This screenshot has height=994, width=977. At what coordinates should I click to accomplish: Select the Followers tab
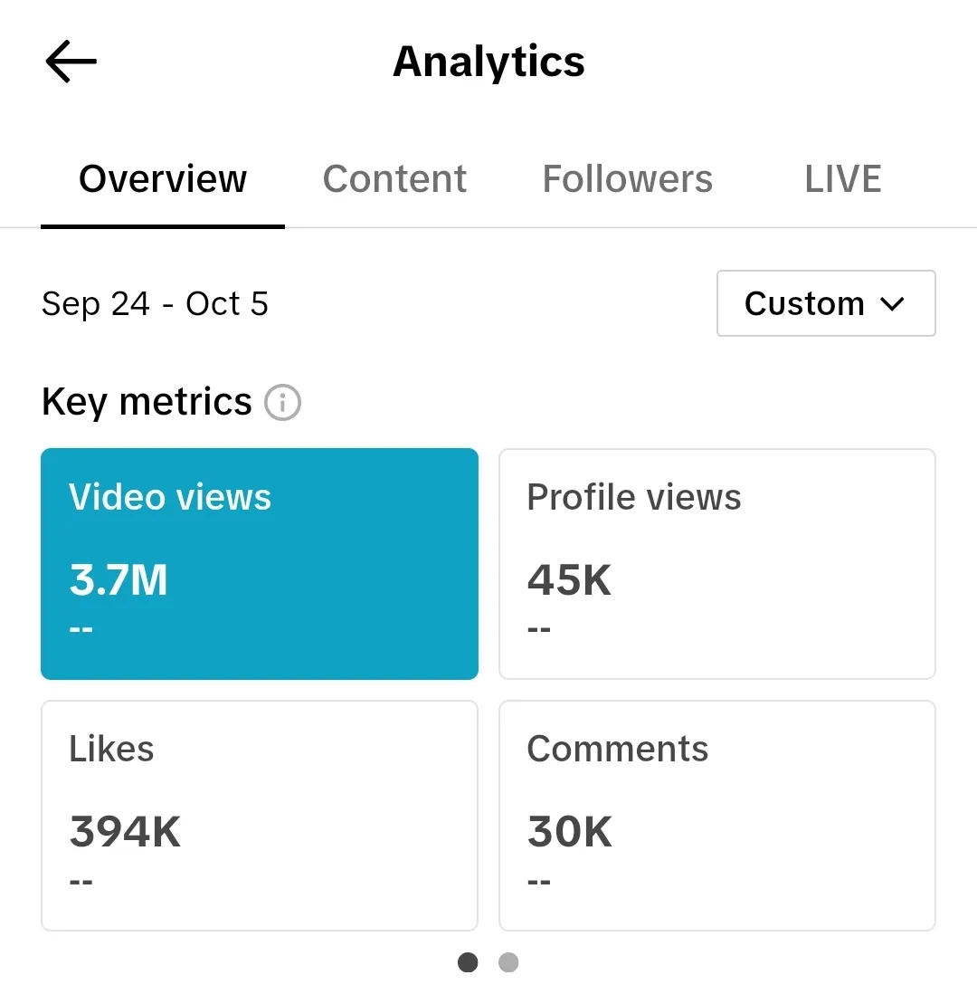[x=627, y=179]
